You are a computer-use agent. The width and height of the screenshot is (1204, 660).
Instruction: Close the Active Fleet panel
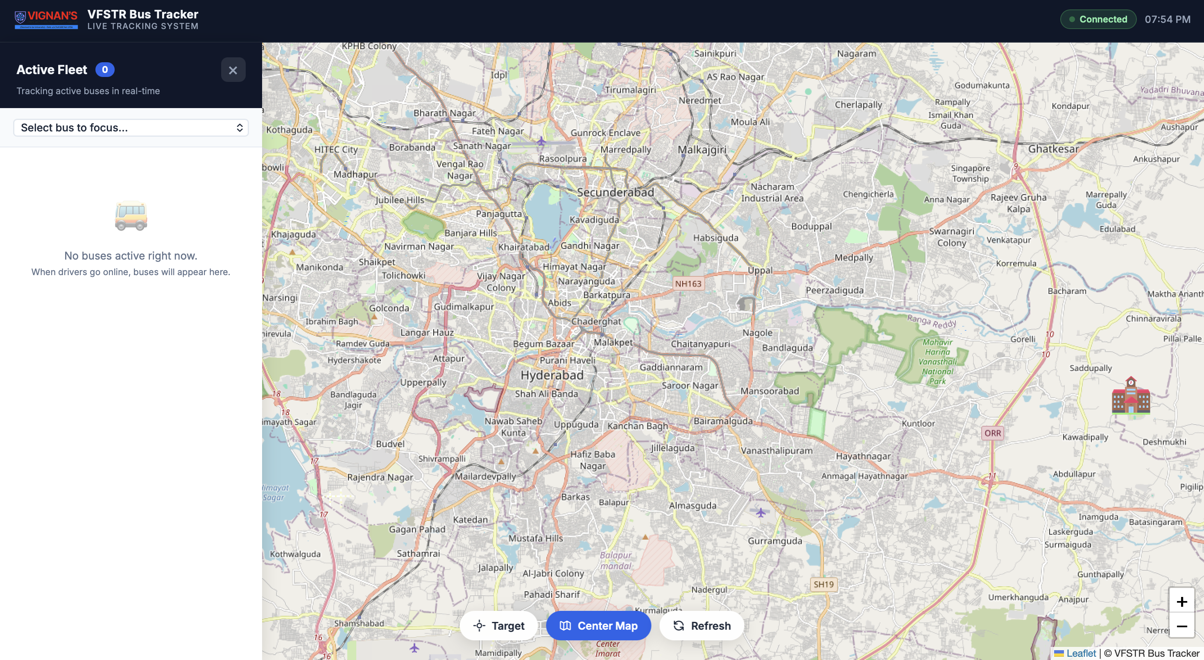pos(233,70)
